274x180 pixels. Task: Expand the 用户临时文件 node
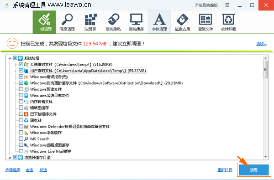pyautogui.click(x=16, y=71)
